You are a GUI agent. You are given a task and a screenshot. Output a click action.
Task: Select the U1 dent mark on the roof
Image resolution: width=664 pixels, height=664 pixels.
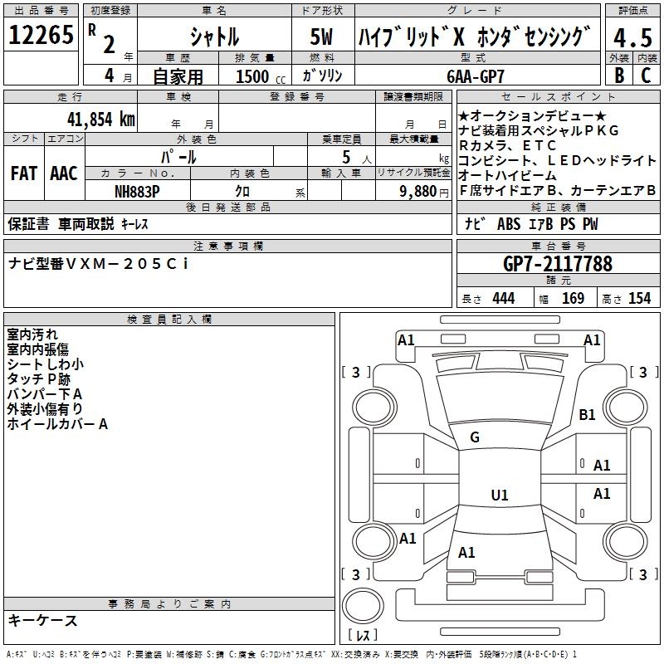point(500,495)
